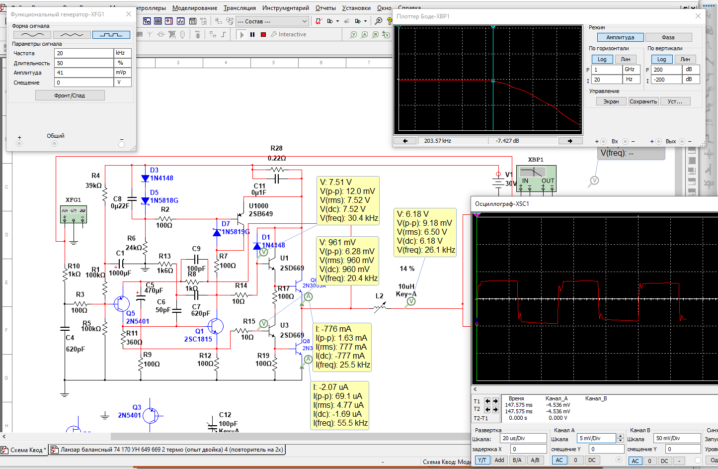This screenshot has width=718, height=469.
Task: Select sine waveform in function generator
Action: point(32,35)
